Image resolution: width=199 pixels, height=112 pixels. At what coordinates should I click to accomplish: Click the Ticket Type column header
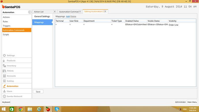coord(118,21)
